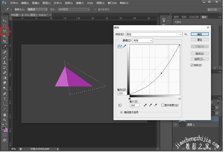Screen dimensions: 223x152
Task: Expand 曲线显示选项 section
Action: click(x=122, y=112)
